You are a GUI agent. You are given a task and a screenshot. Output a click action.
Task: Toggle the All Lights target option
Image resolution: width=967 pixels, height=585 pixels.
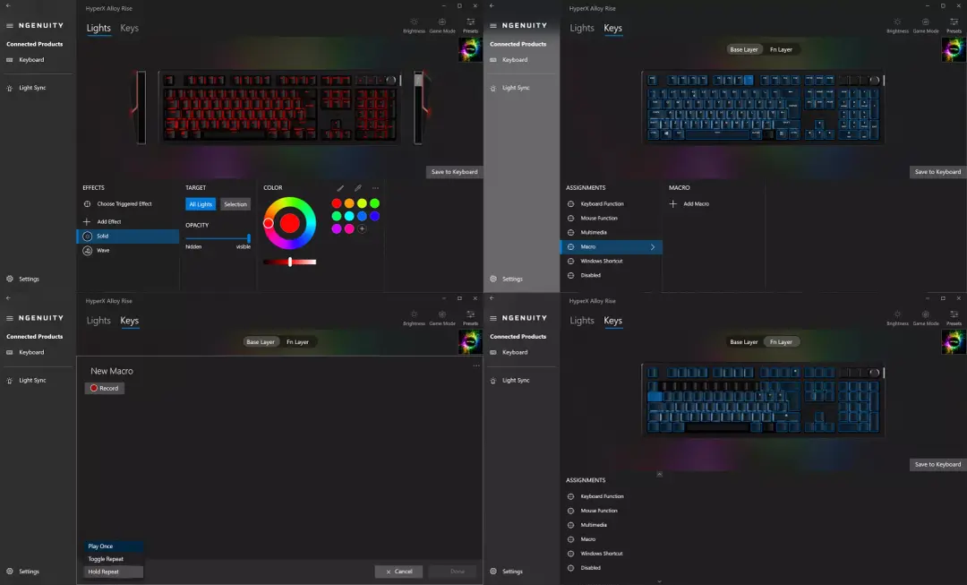tap(201, 204)
